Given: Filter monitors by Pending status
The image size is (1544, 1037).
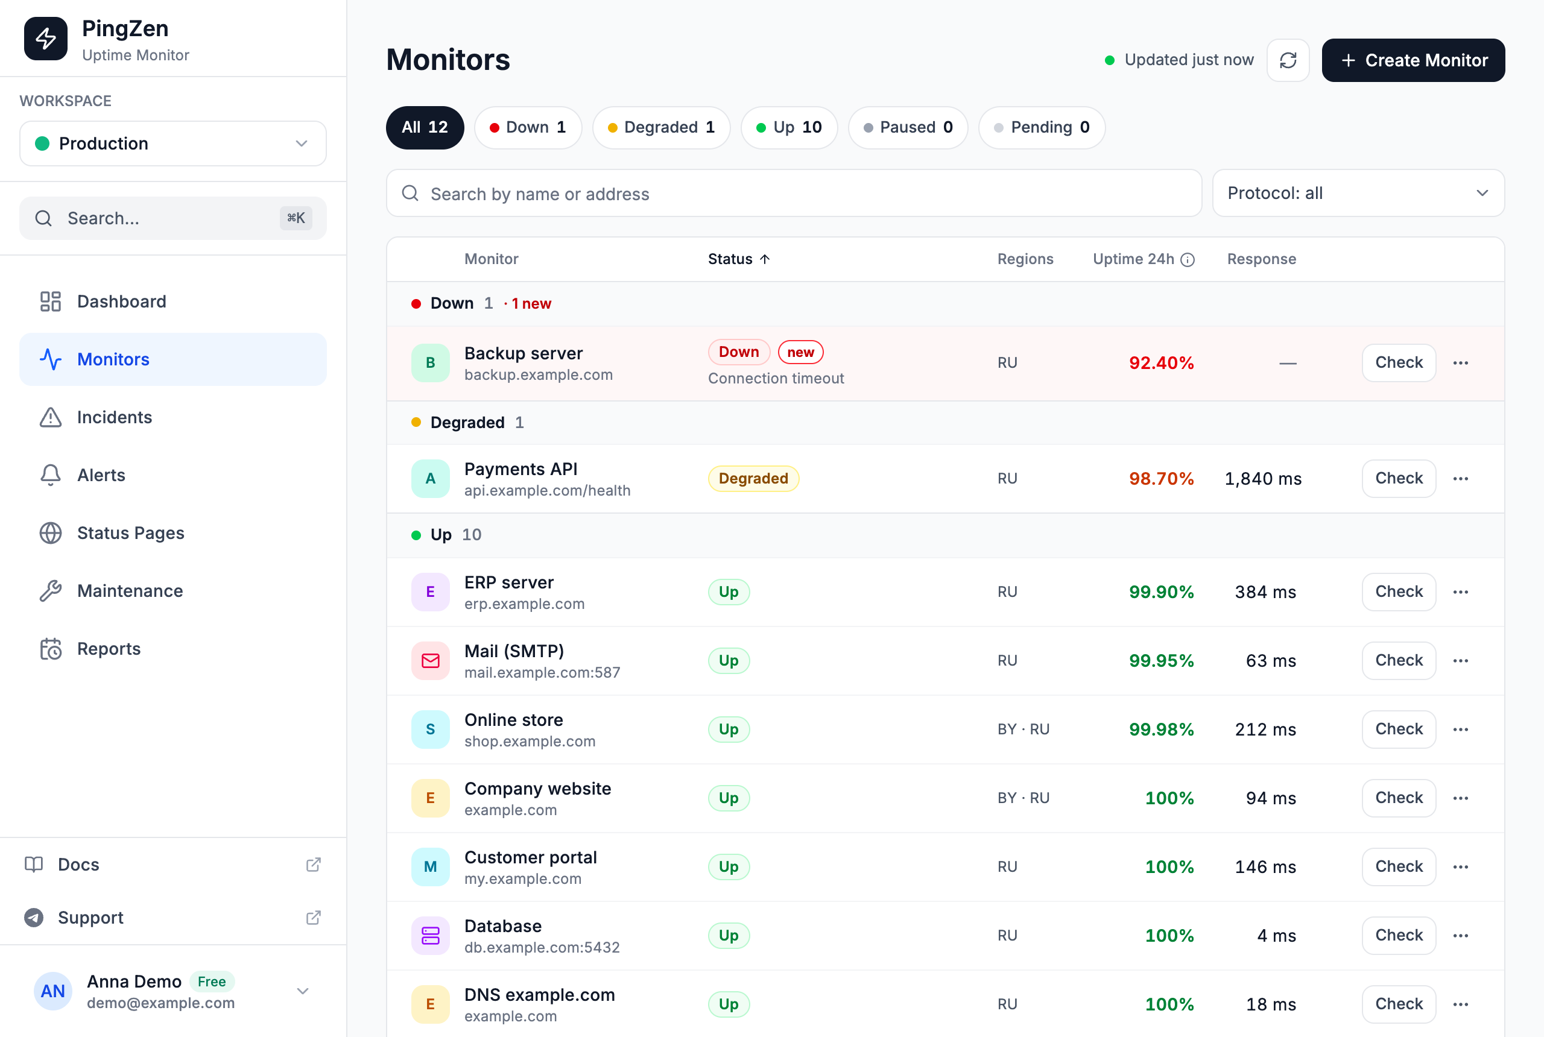Looking at the screenshot, I should tap(1041, 128).
